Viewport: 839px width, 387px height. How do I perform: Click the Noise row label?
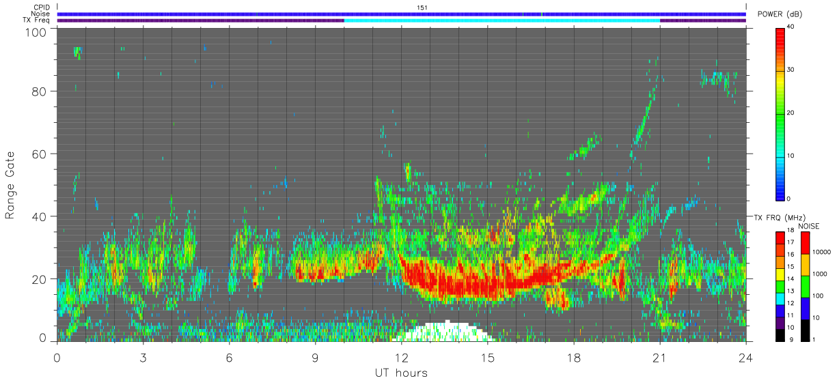40,14
